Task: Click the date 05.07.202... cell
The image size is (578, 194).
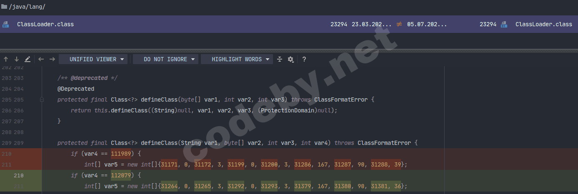Action: 427,24
